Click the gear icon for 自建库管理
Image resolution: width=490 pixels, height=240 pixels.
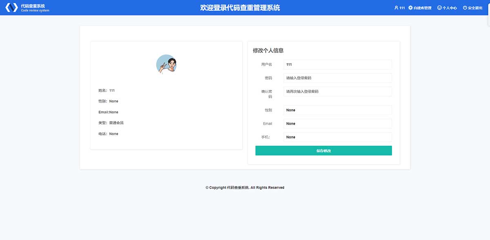tap(410, 8)
